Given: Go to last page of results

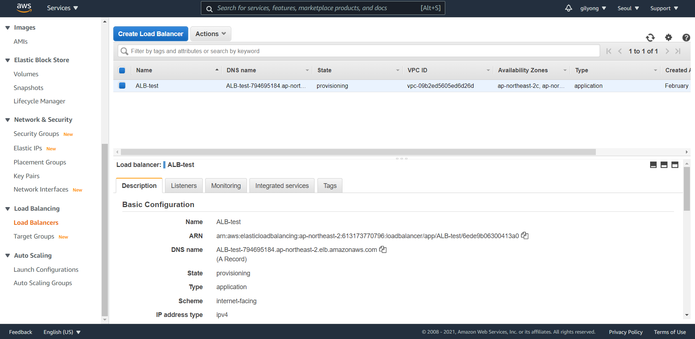Looking at the screenshot, I should click(x=678, y=51).
